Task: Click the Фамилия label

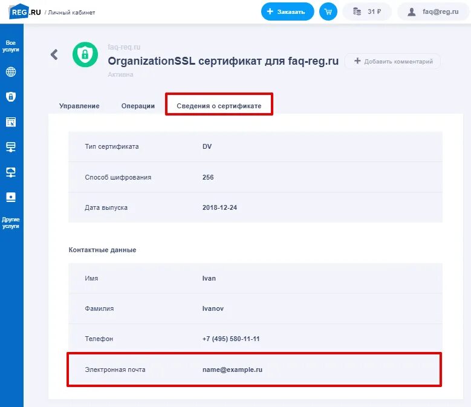Action: click(x=99, y=308)
